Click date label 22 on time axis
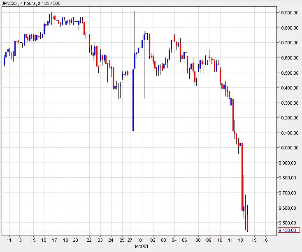Screen dimensions: 302x252 [89, 240]
